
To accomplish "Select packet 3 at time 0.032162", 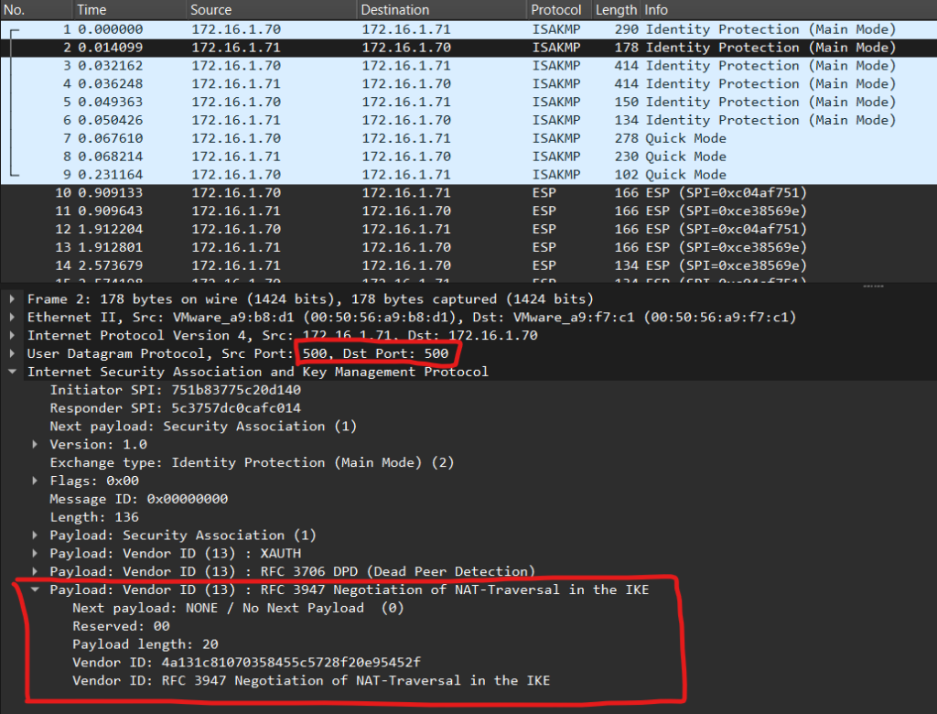I will click(x=468, y=66).
